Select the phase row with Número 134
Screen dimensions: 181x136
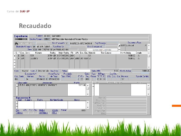(x=81, y=56)
